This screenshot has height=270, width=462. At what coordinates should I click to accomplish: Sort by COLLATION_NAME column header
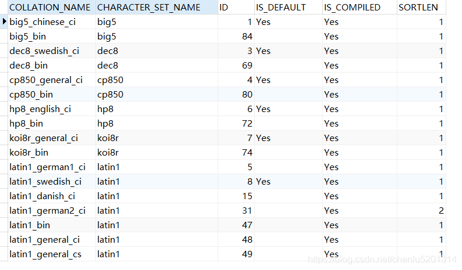pyautogui.click(x=52, y=7)
